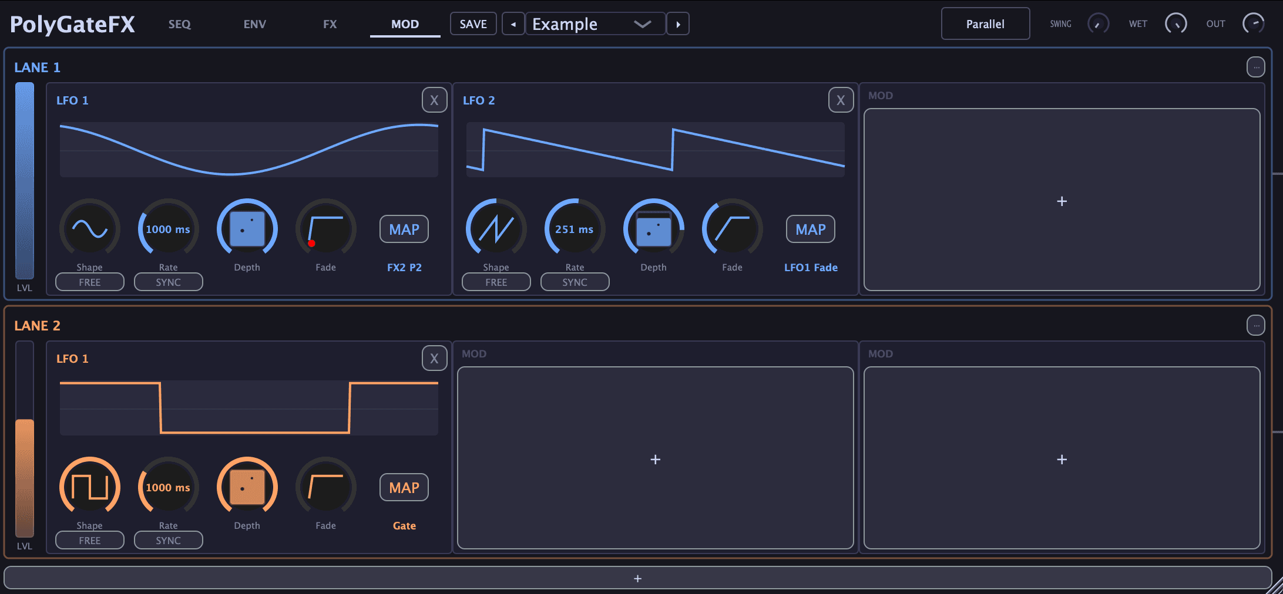Add a new lane with bottom plus bar
This screenshot has height=594, width=1283.
[x=638, y=578]
